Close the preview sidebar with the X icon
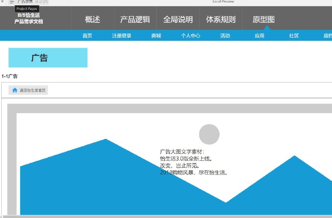 point(2,2)
